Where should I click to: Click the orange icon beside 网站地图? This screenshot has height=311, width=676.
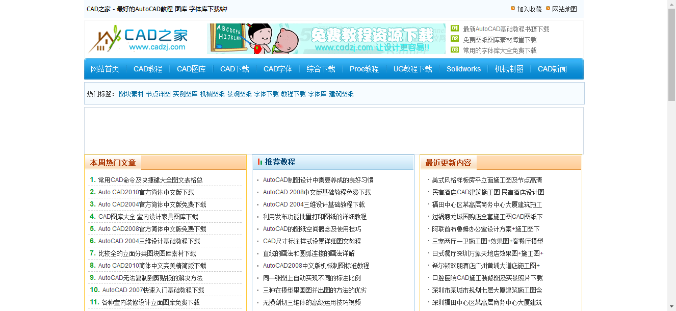(548, 9)
